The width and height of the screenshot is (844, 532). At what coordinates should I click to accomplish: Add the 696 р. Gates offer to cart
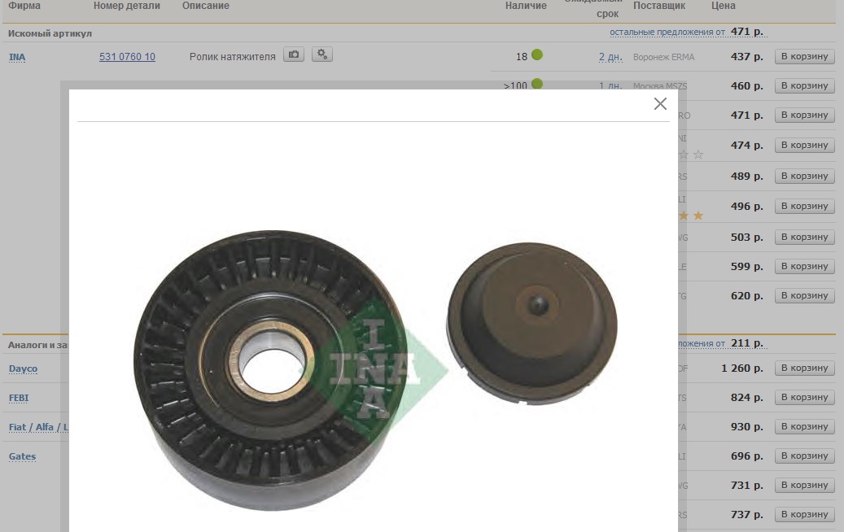point(804,456)
